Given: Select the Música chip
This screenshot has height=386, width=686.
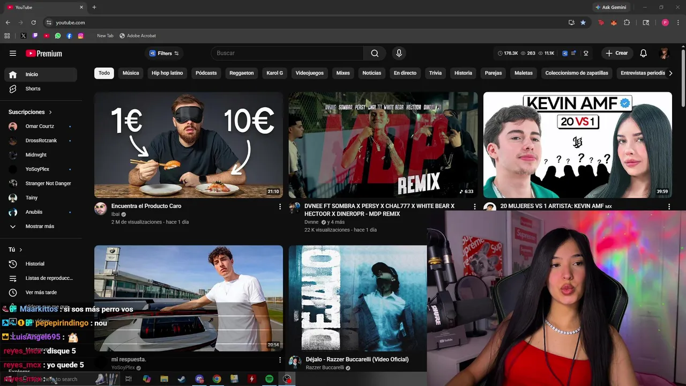Looking at the screenshot, I should click(x=131, y=73).
